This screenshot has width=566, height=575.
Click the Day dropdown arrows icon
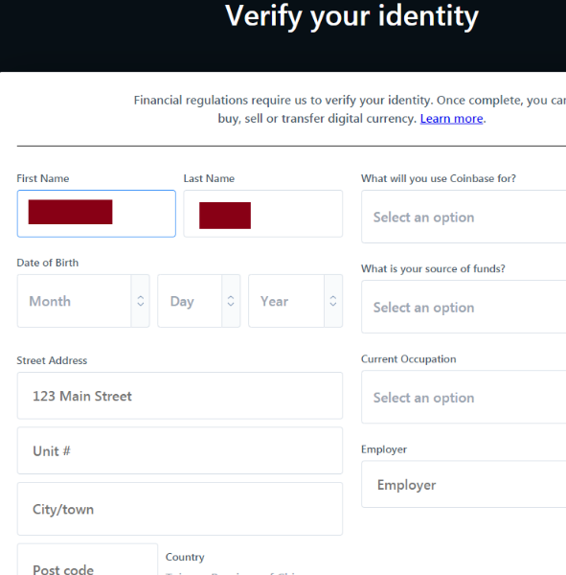(x=231, y=301)
